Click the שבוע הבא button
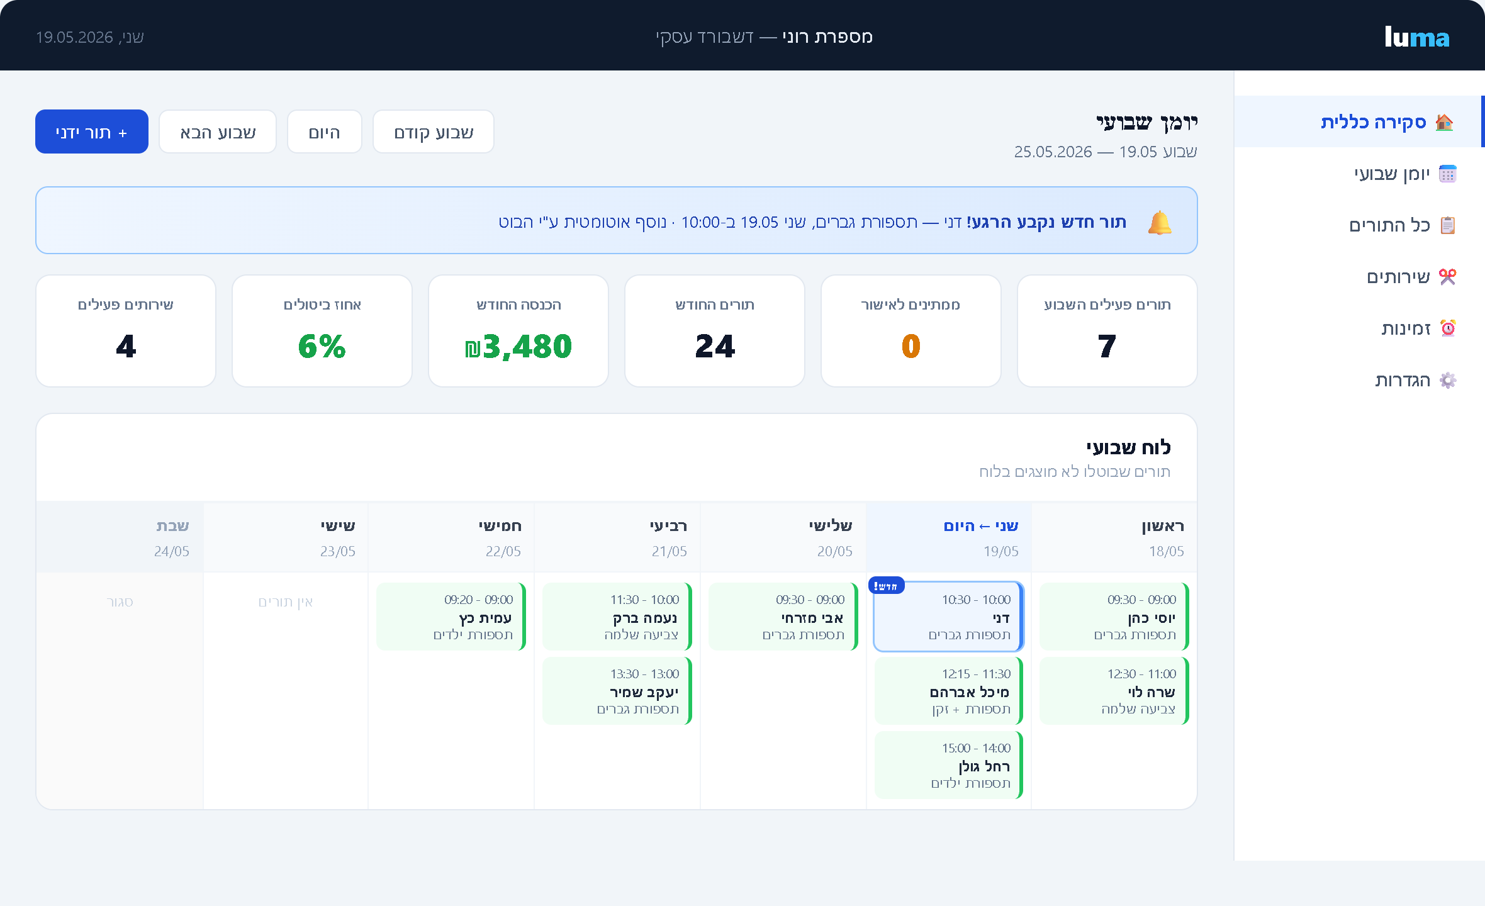Image resolution: width=1485 pixels, height=906 pixels. point(218,131)
